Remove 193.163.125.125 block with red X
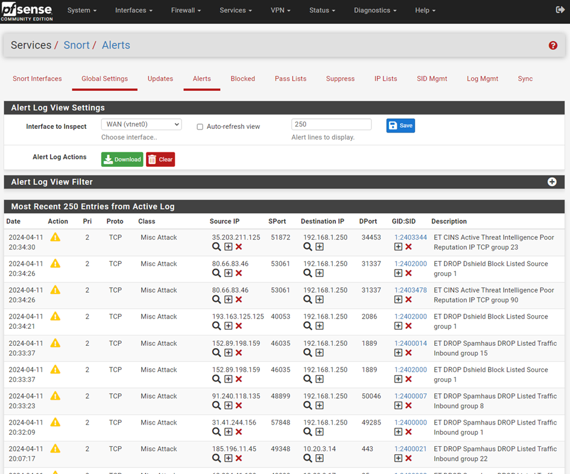Image resolution: width=570 pixels, height=474 pixels. point(239,326)
